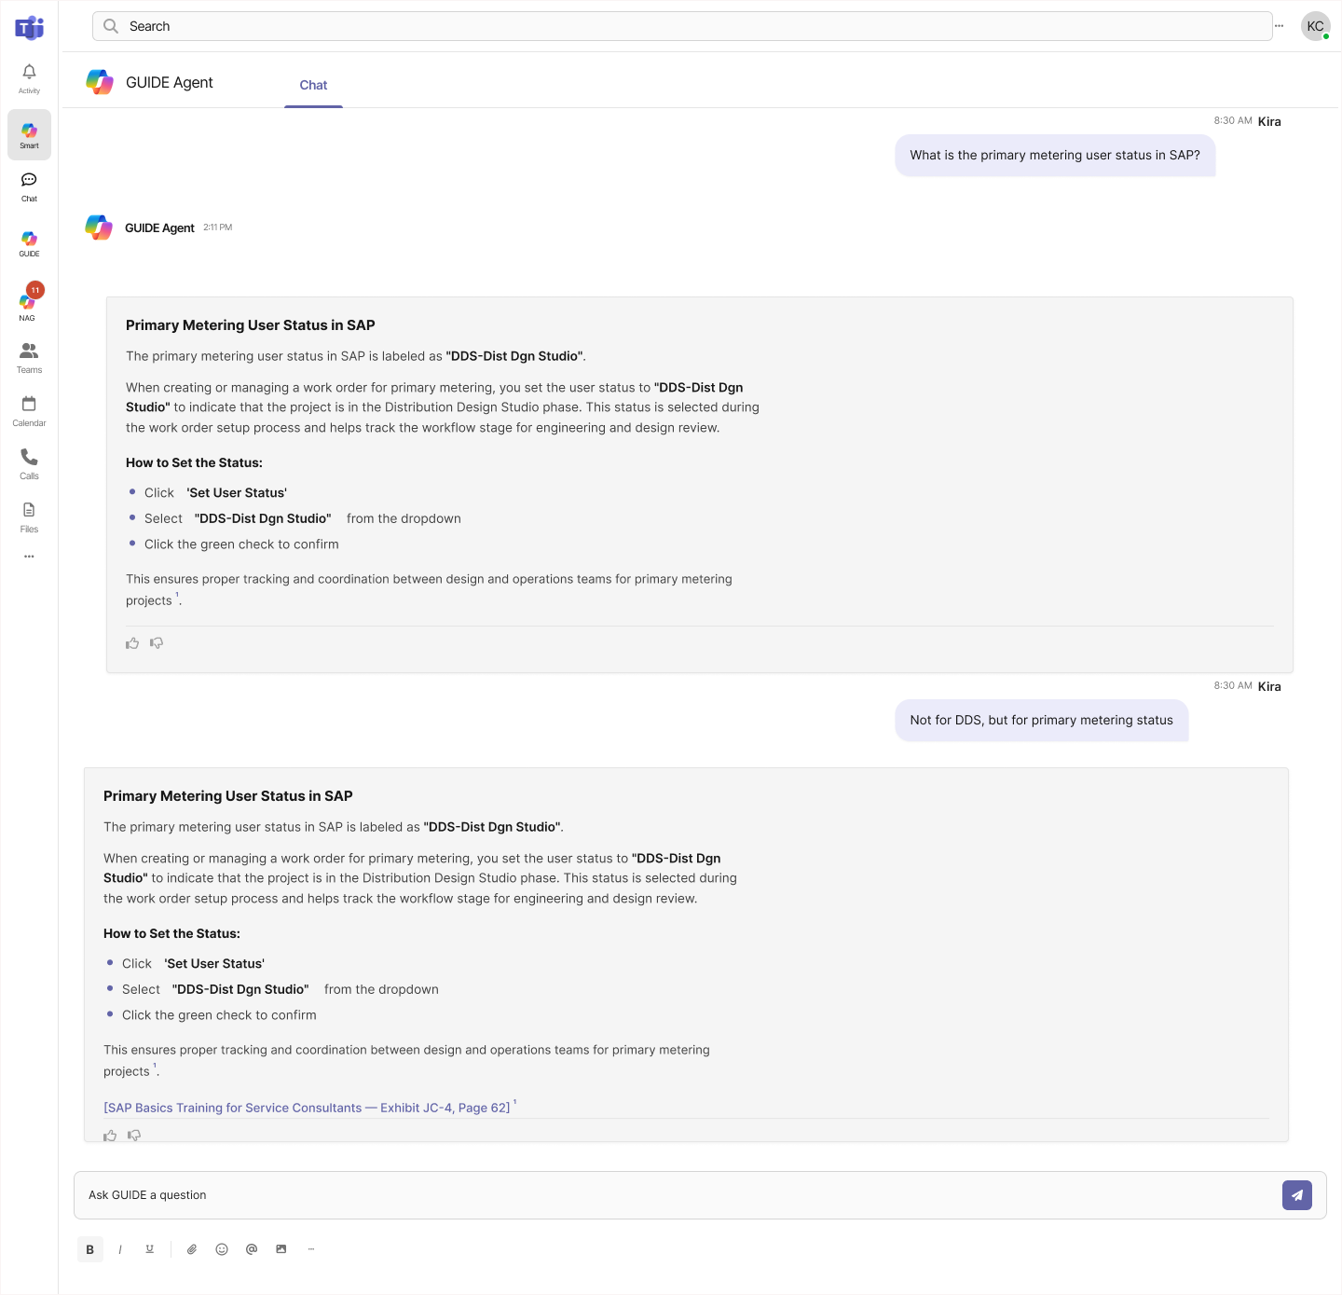Show more composer formatting options
Screen dimensions: 1342x1295
pos(311,1249)
